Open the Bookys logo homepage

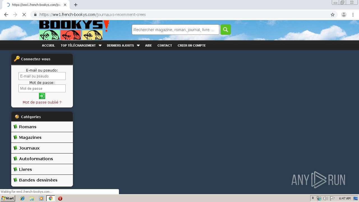(74, 30)
